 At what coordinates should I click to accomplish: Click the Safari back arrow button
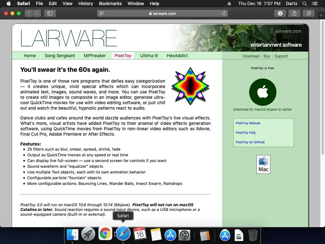29,13
